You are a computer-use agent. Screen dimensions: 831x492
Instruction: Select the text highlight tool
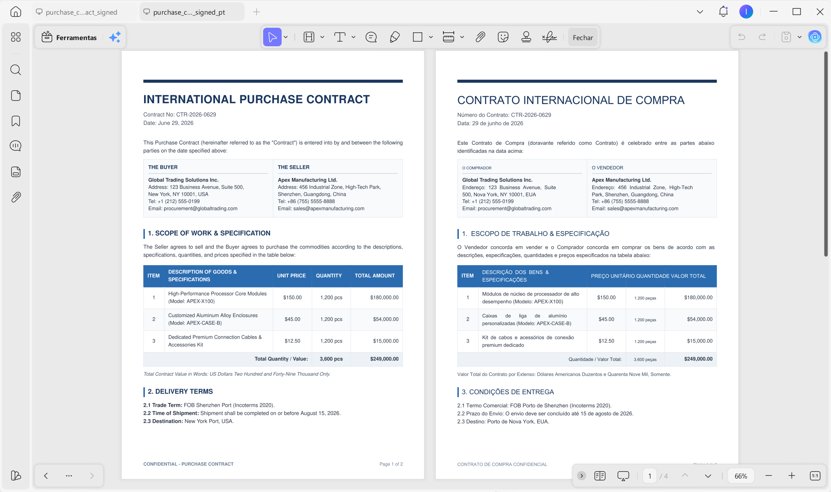[x=309, y=37]
